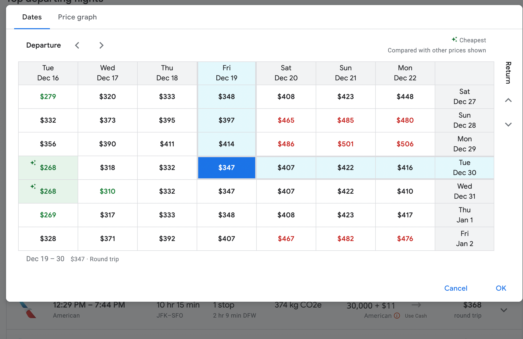The width and height of the screenshot is (523, 339).
Task: Choose the $310 Wed Dec 17 fare
Action: tap(107, 191)
